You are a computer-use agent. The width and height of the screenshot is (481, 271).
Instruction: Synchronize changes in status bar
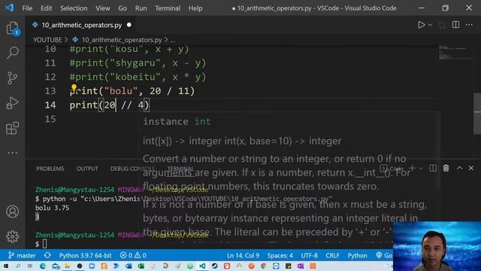tap(47, 255)
